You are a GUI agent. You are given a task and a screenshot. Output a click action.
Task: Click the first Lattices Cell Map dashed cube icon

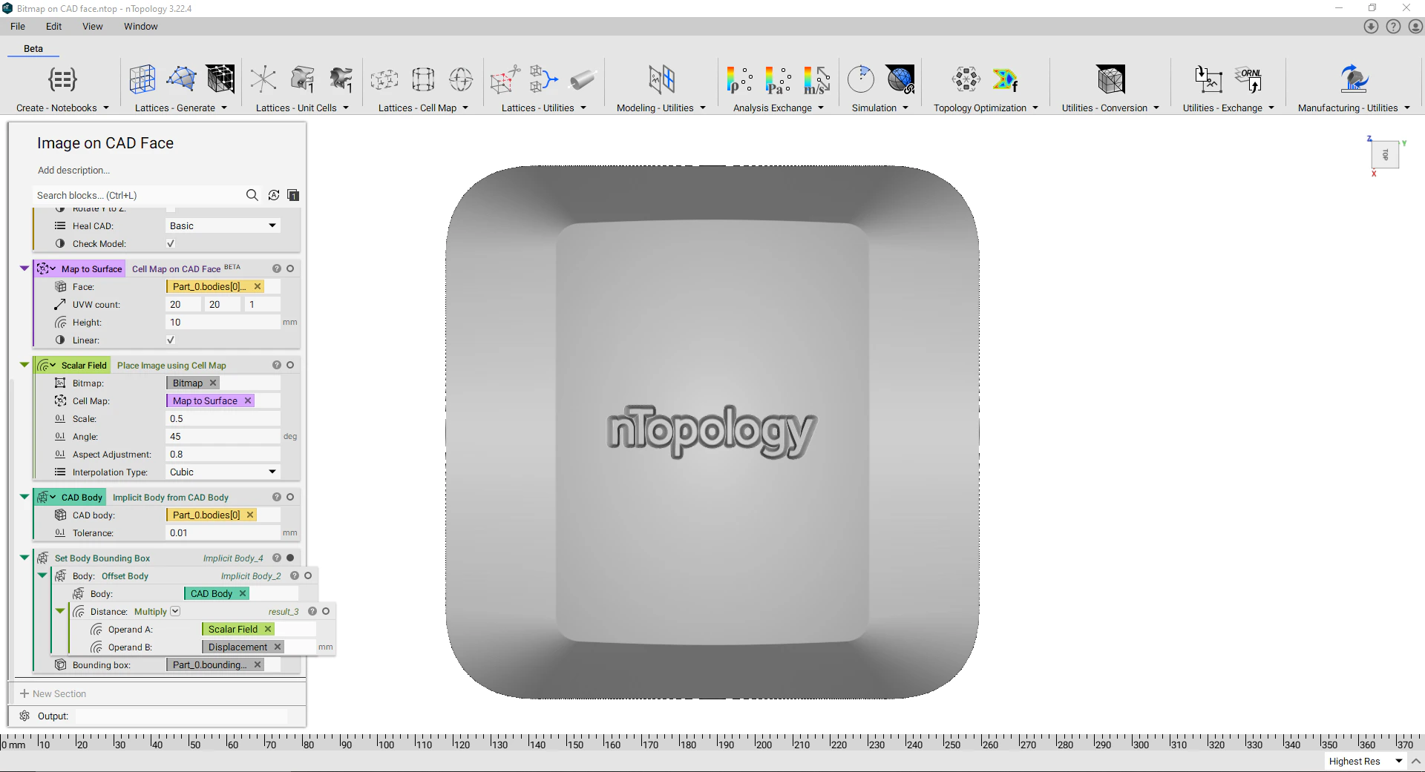(384, 79)
